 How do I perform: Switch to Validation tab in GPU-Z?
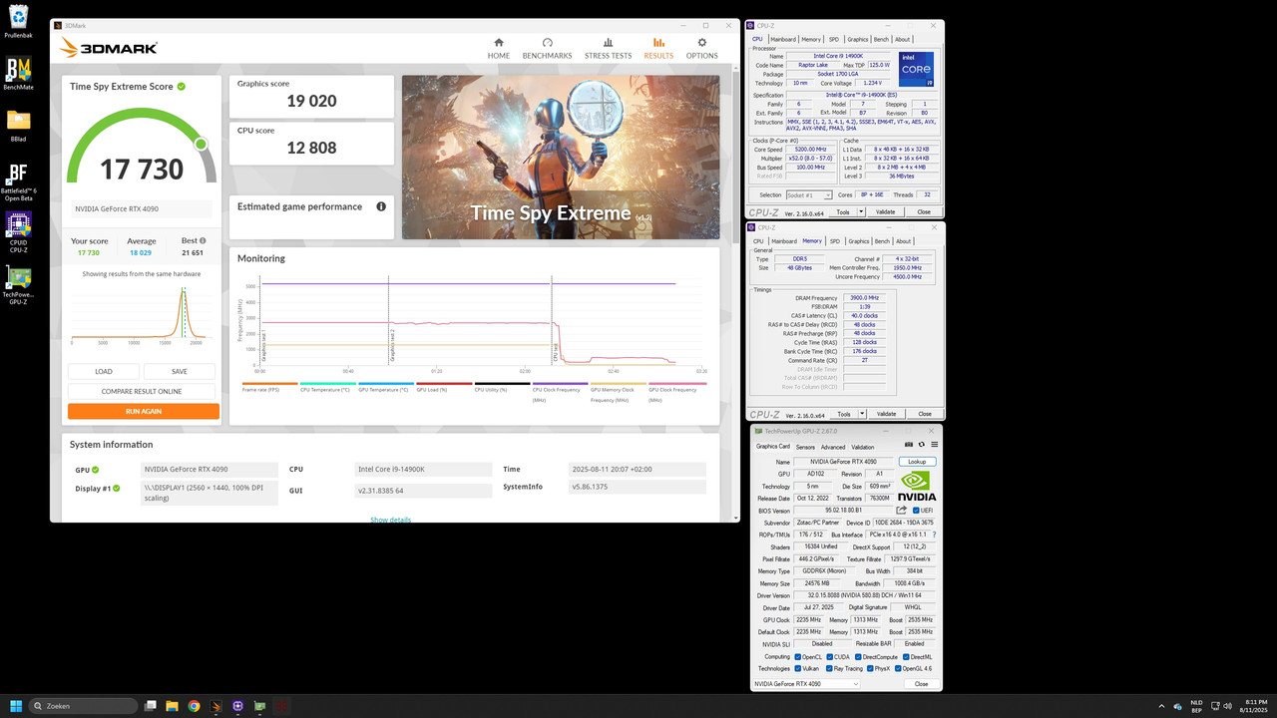coord(863,447)
